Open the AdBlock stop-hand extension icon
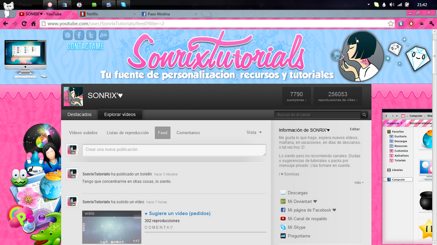 point(411,24)
